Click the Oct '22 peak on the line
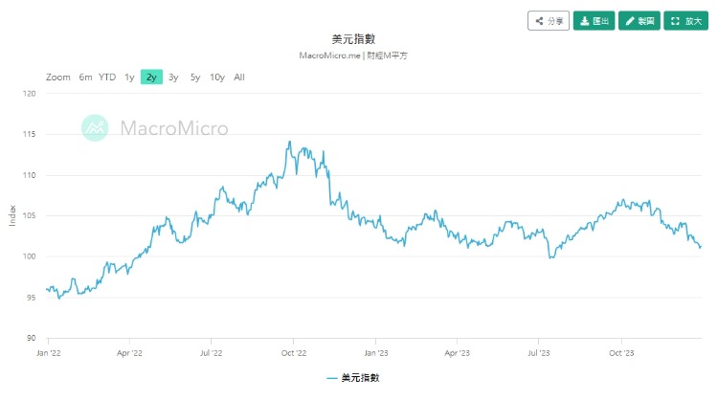This screenshot has height=401, width=718. (x=289, y=142)
